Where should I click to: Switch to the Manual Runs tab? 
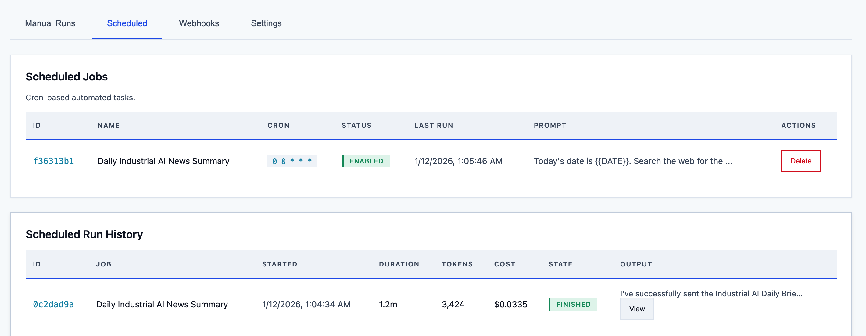coord(50,23)
